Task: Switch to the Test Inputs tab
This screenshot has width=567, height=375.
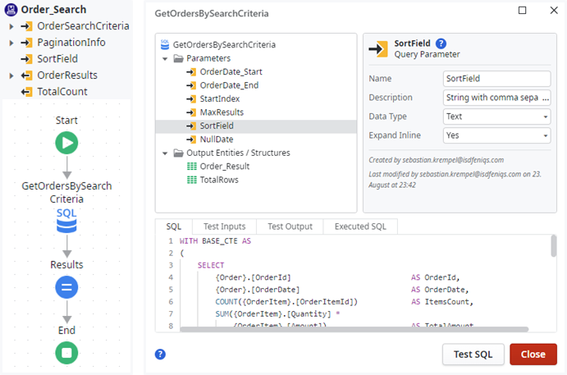Action: click(x=223, y=226)
